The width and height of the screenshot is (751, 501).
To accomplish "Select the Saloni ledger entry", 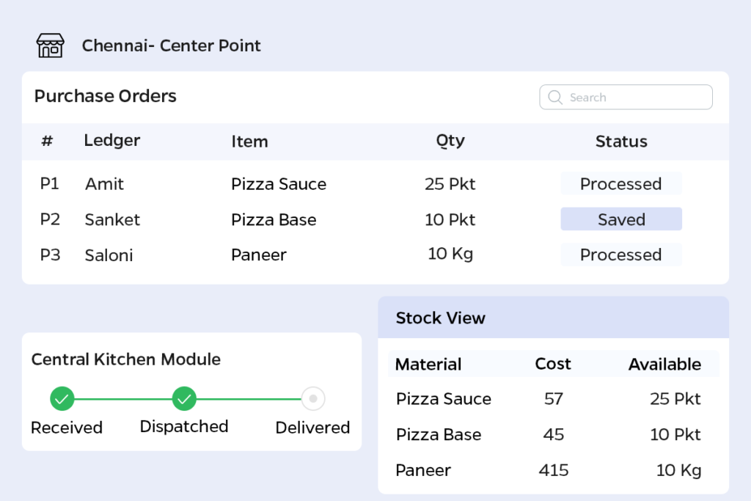I will coord(109,255).
